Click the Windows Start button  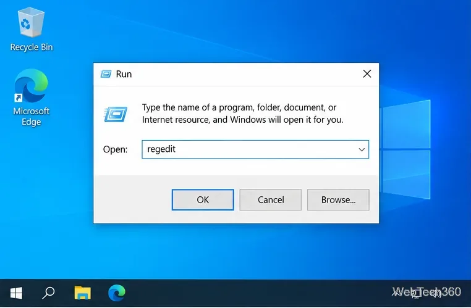click(x=16, y=293)
